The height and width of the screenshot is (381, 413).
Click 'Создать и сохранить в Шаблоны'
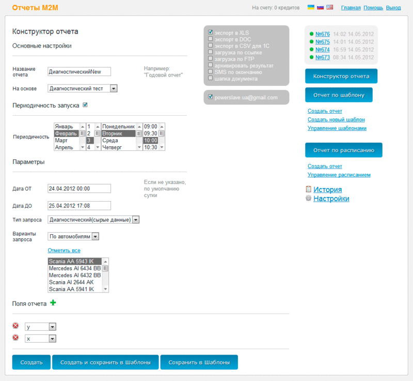coord(105,362)
